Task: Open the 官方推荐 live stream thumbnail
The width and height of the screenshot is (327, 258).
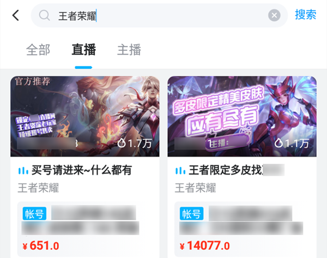Action: (85, 116)
